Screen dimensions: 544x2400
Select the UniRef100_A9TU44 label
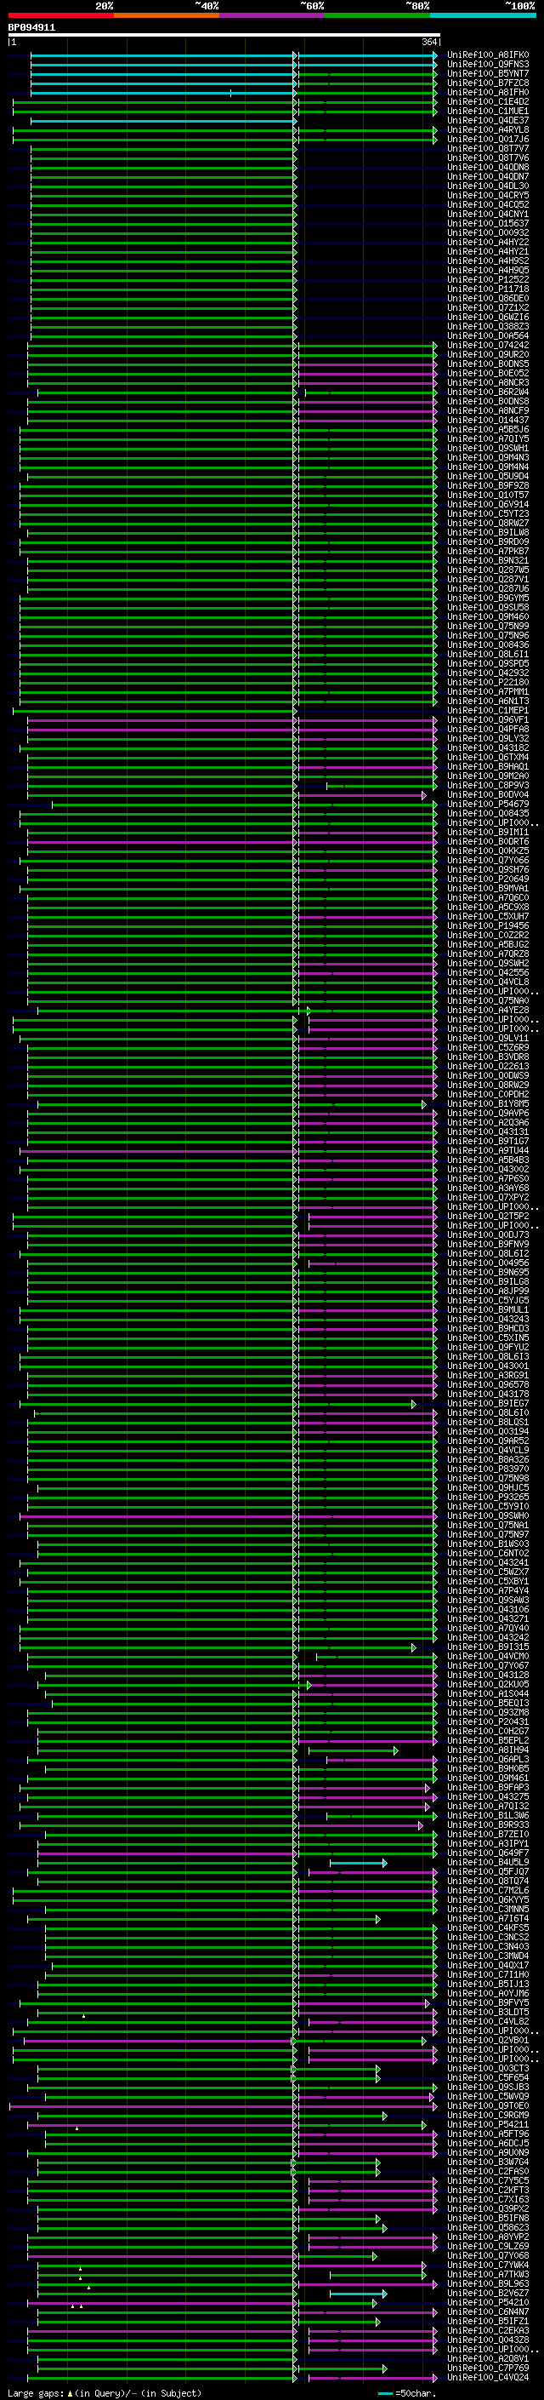click(488, 1151)
